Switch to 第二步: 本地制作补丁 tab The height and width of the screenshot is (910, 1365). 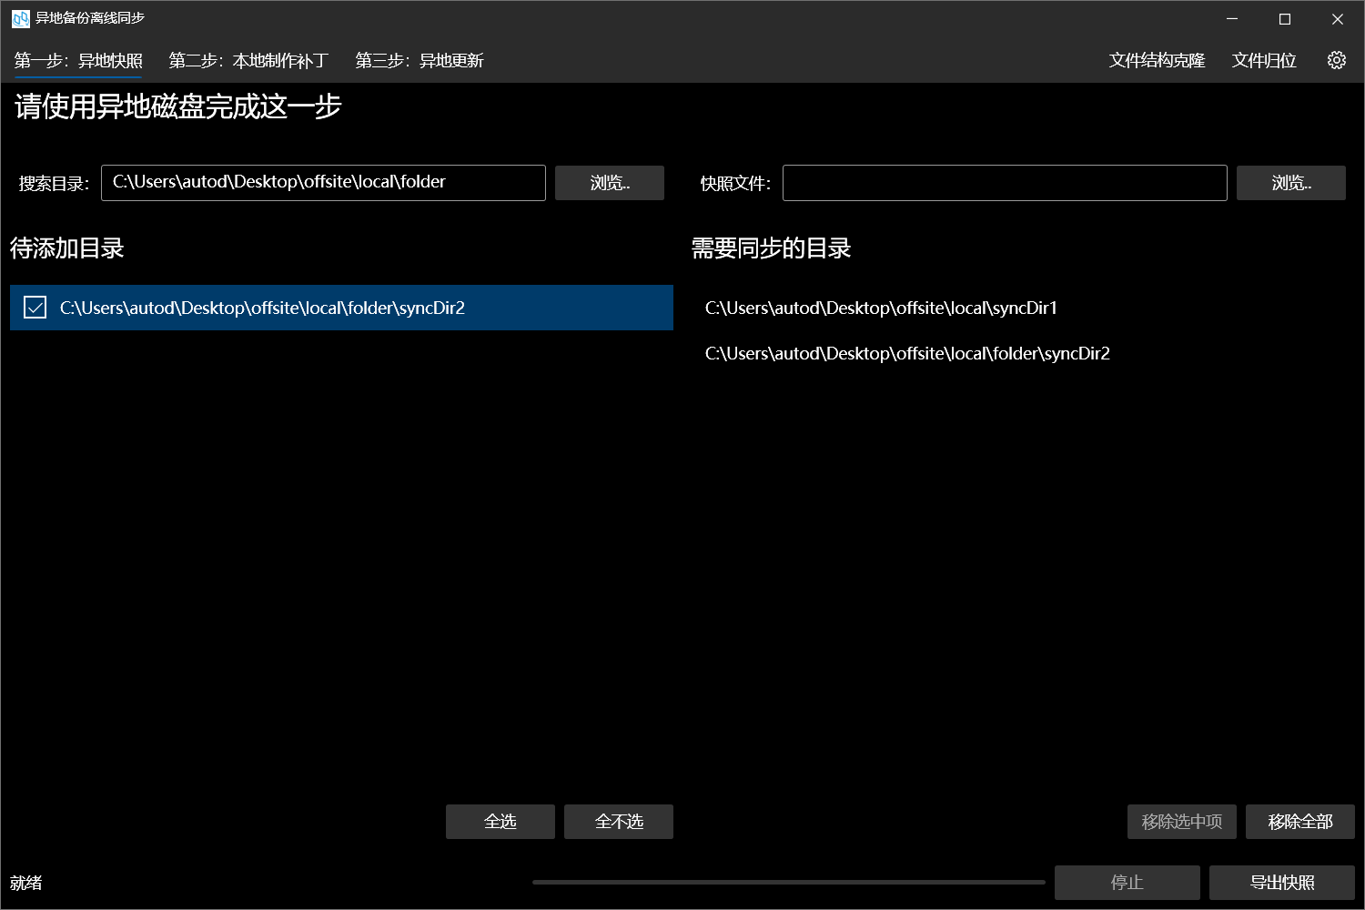click(x=248, y=61)
